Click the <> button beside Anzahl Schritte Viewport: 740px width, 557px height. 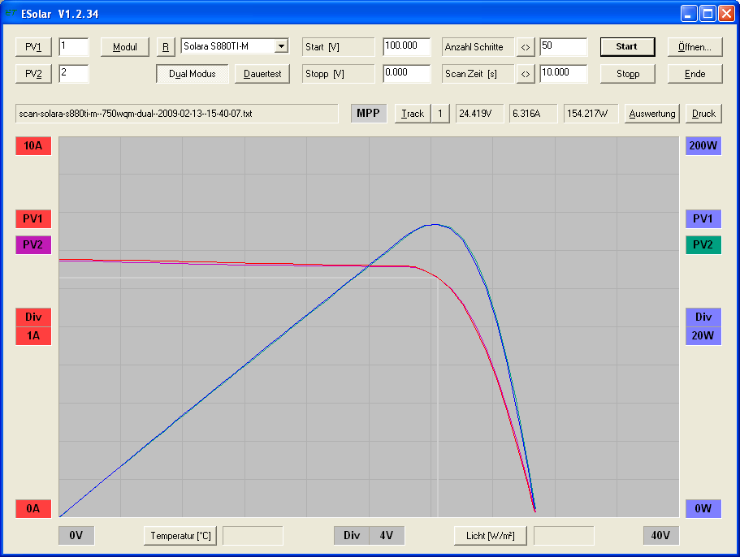point(526,47)
